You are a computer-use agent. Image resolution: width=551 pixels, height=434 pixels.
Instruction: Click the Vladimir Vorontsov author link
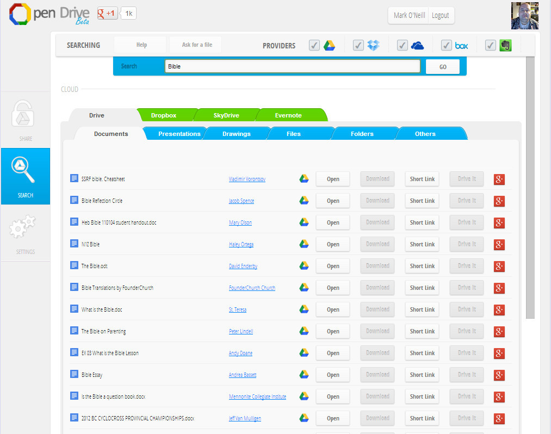click(247, 179)
